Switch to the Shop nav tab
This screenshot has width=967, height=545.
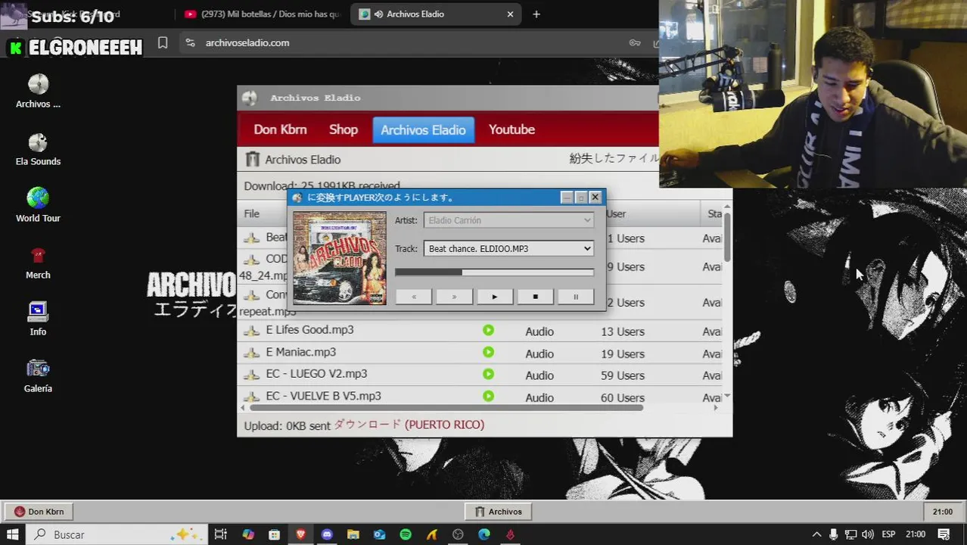click(x=344, y=129)
